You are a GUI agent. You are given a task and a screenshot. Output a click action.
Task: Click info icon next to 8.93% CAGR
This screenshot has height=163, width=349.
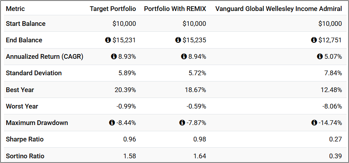(114, 57)
